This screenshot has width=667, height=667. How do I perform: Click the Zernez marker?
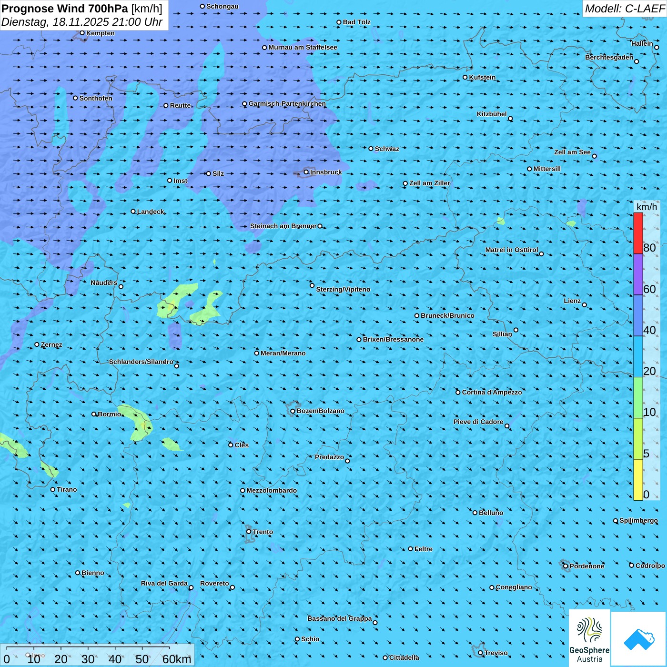click(37, 344)
